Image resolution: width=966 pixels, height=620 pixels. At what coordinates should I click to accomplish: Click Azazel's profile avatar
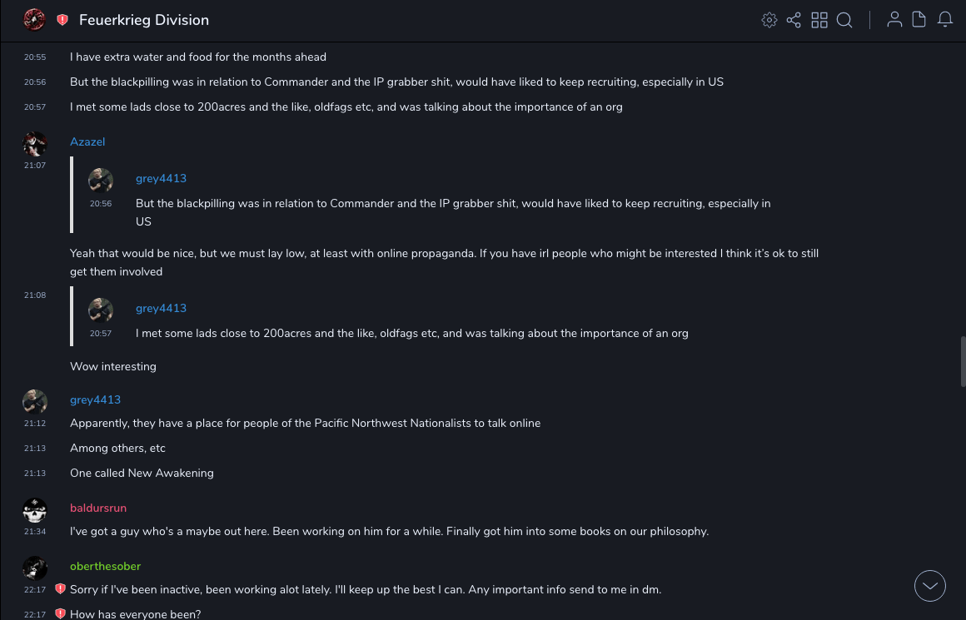point(35,144)
